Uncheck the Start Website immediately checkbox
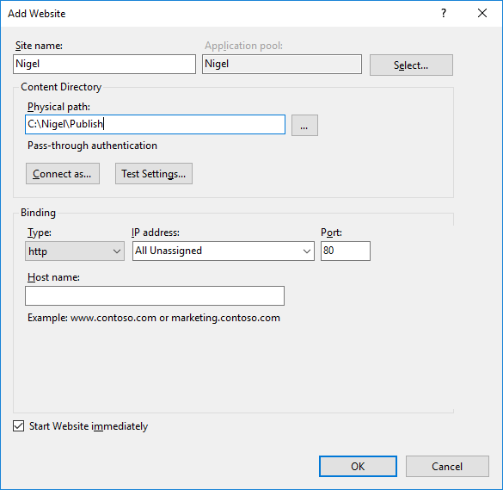 point(19,426)
